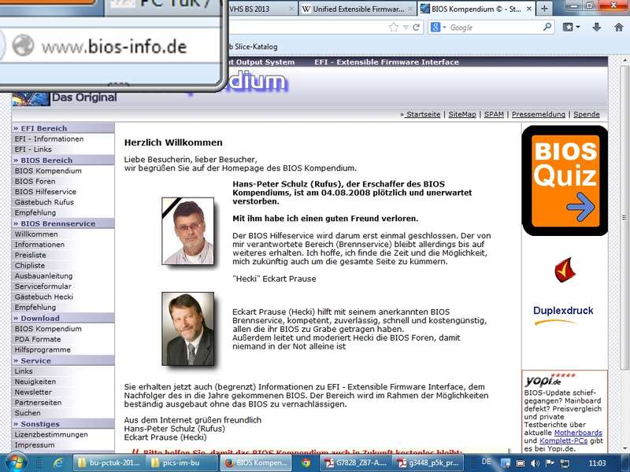This screenshot has width=630, height=472.
Task: Open the Spende link
Action: [x=586, y=114]
